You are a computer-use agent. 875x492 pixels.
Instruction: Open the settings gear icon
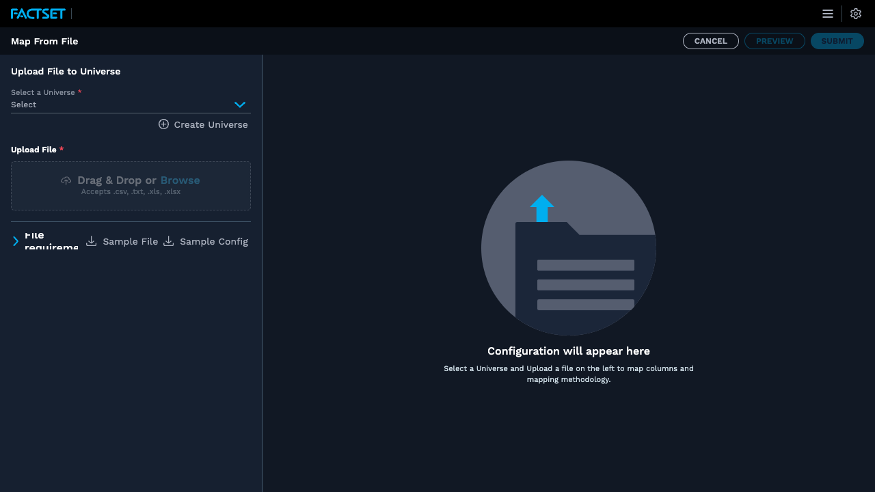pyautogui.click(x=856, y=14)
